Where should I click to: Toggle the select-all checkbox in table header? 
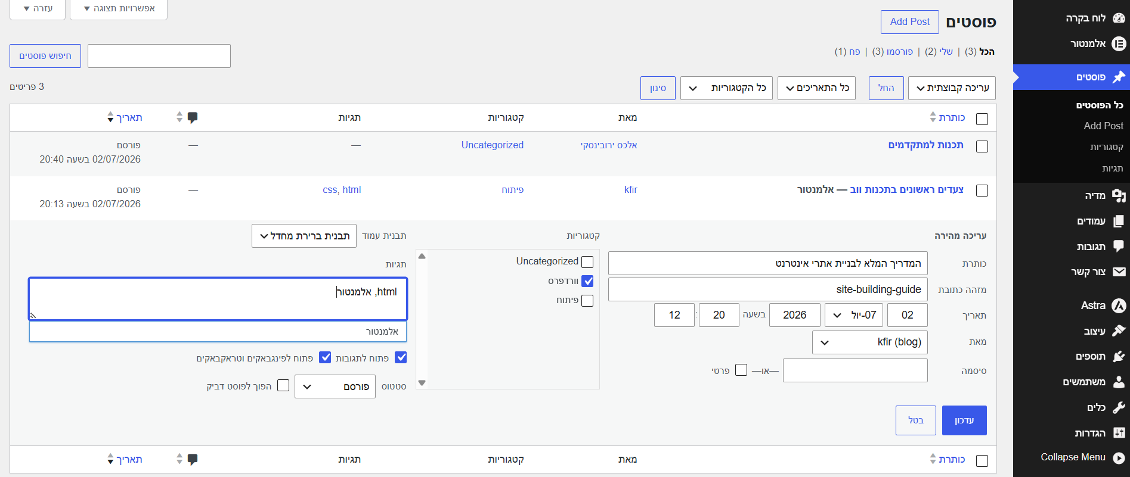982,119
